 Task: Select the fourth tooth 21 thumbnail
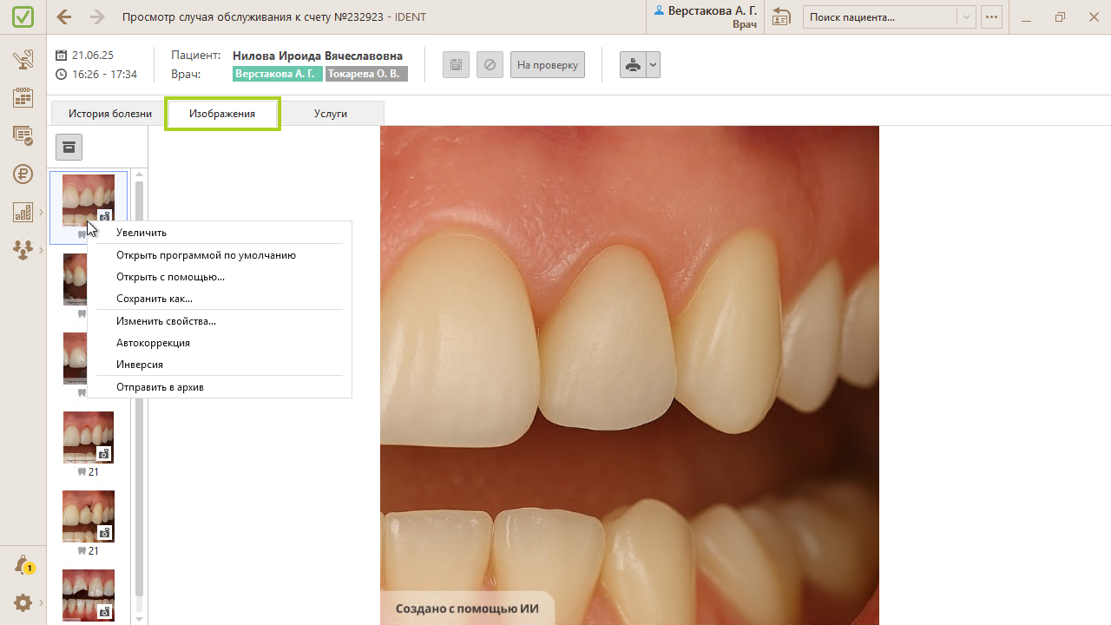[x=89, y=438]
